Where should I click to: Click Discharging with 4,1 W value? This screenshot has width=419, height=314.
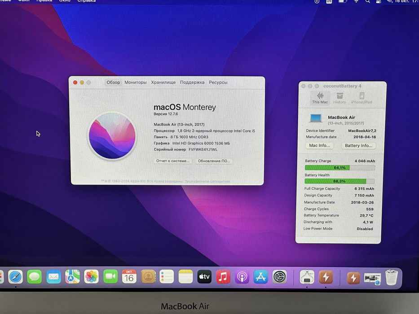tap(368, 222)
